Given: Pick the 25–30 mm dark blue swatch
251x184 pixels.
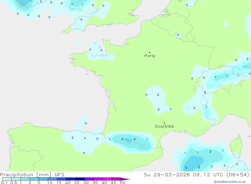Looking at the screenshot, I should point(80,179).
